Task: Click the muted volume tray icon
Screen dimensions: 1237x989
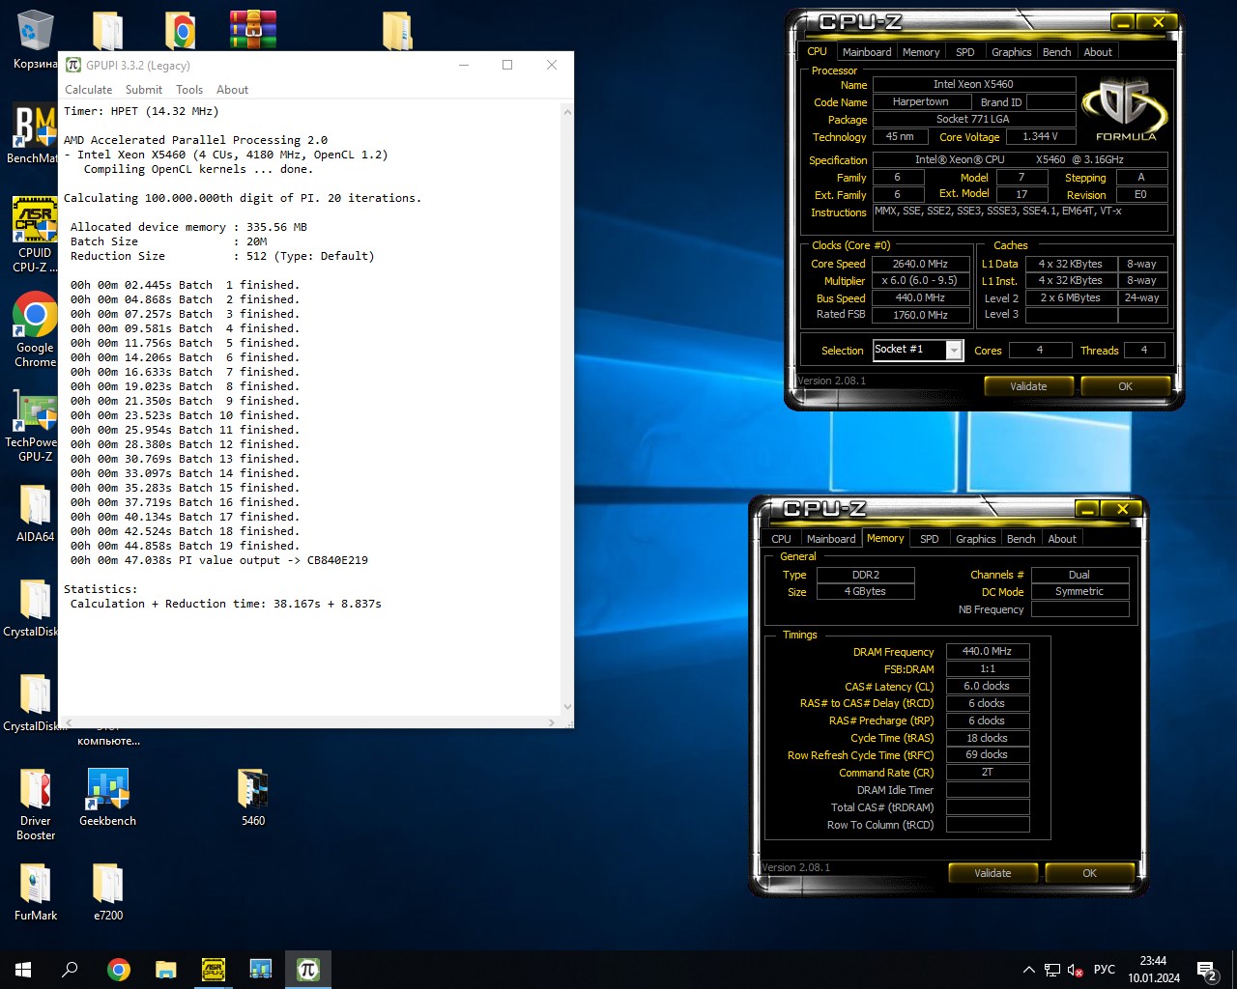Action: [x=1076, y=970]
